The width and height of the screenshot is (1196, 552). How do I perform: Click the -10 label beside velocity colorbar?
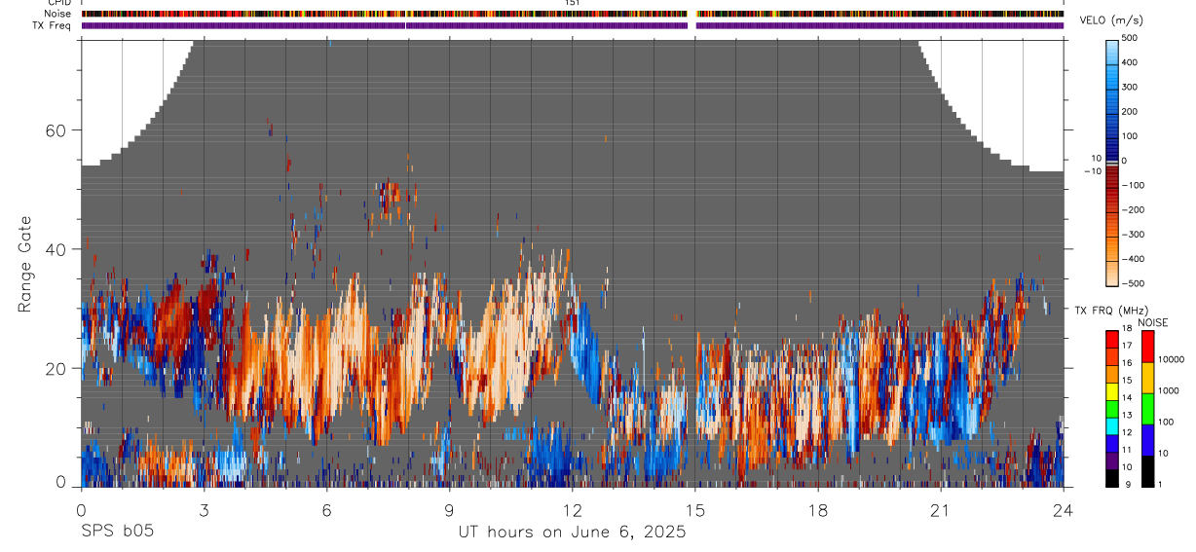pyautogui.click(x=1092, y=171)
